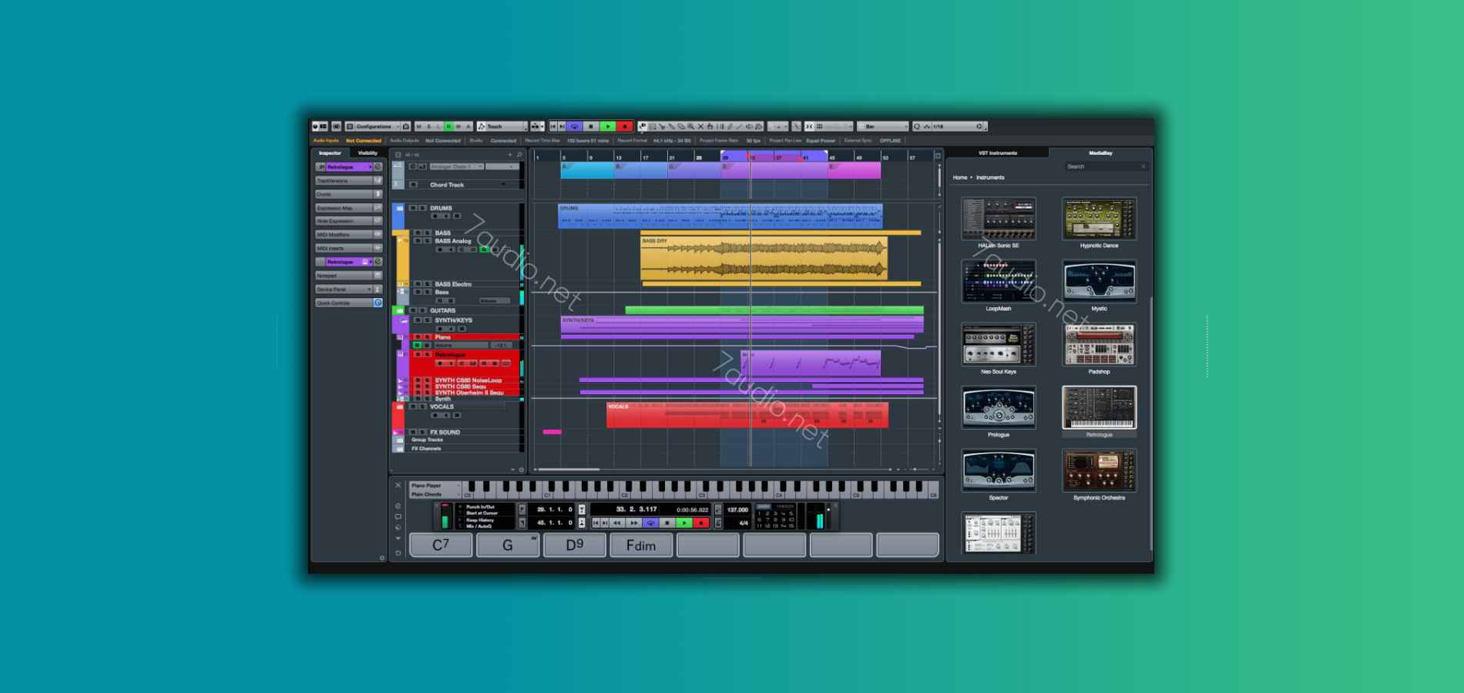Click the MediaBay Search field
Image resolution: width=1464 pixels, height=693 pixels.
click(1106, 166)
